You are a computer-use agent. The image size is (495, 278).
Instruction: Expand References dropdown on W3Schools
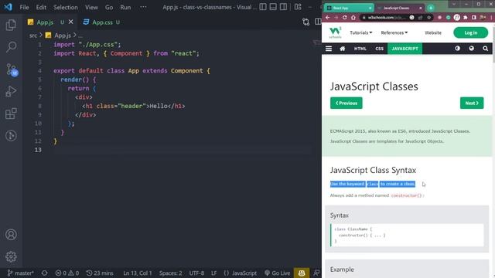point(394,32)
